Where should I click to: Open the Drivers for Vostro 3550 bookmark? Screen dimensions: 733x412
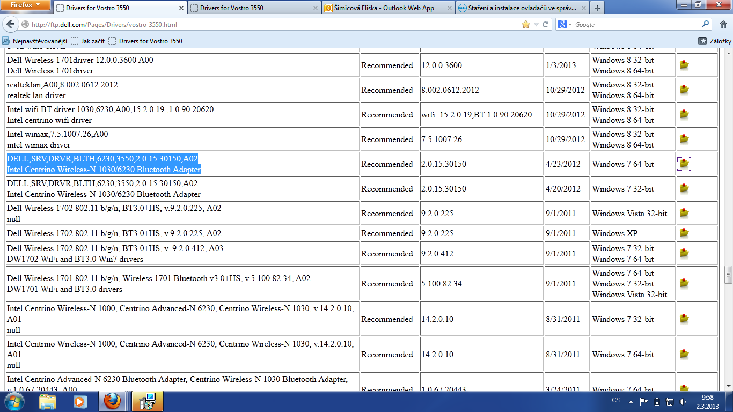point(145,41)
